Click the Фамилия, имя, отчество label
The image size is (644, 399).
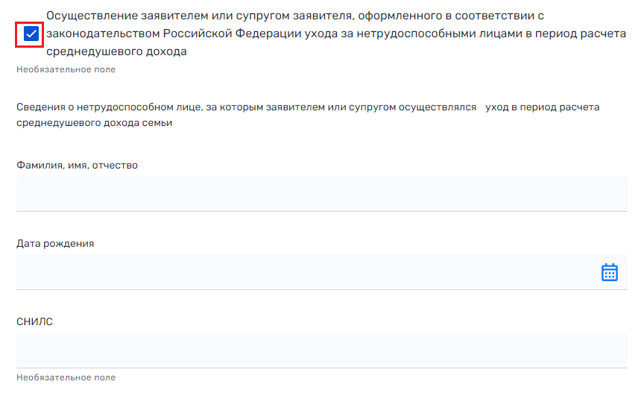tap(78, 165)
